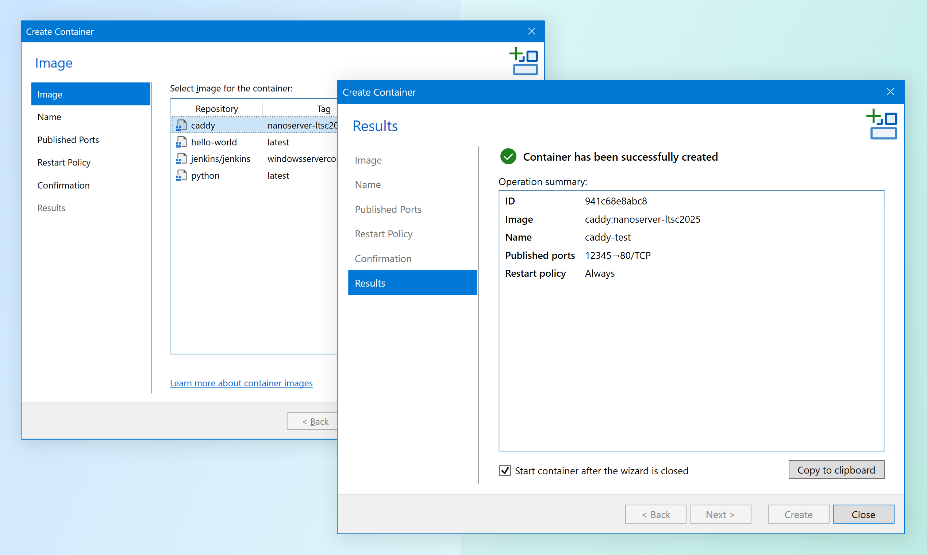Select the Confirmation step in the wizard sidebar
Image resolution: width=927 pixels, height=555 pixels.
tap(383, 258)
